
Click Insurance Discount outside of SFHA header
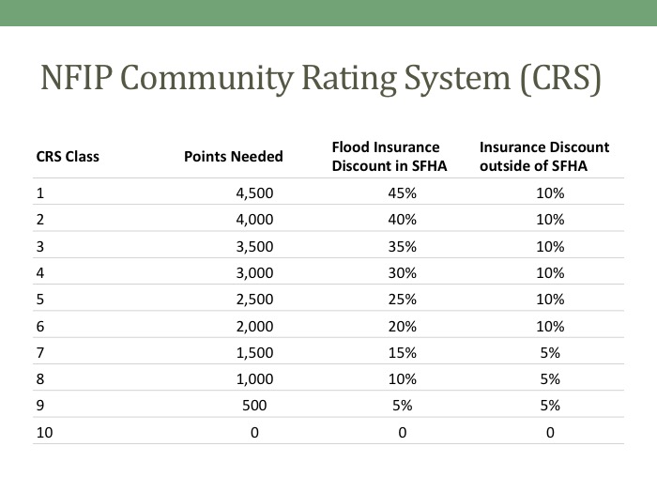click(x=544, y=156)
